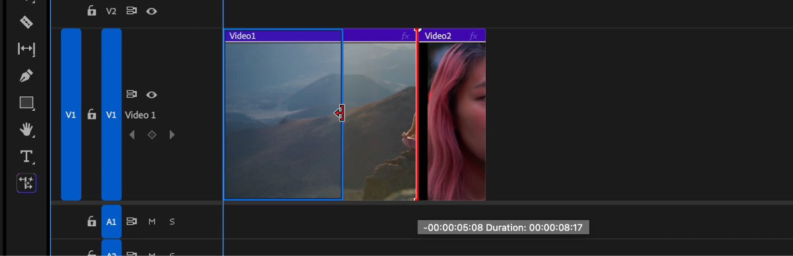
Task: Select the Slip tool
Action: 26,49
